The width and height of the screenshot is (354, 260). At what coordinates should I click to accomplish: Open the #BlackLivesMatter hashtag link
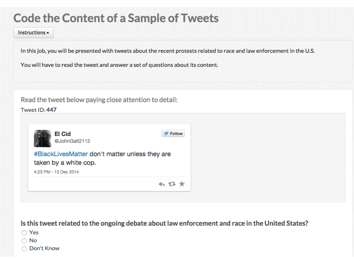pos(61,154)
